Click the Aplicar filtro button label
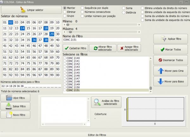190x137 pixels. tap(174, 39)
